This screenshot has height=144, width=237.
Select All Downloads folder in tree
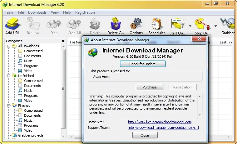(28, 46)
